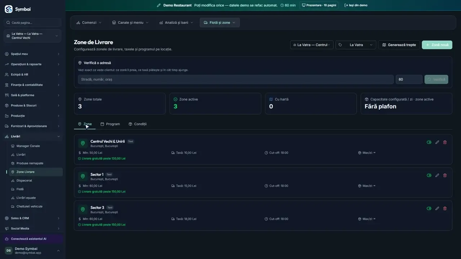The width and height of the screenshot is (461, 259).
Task: Open the La Vatra — Centrul location selector
Action: (312, 45)
